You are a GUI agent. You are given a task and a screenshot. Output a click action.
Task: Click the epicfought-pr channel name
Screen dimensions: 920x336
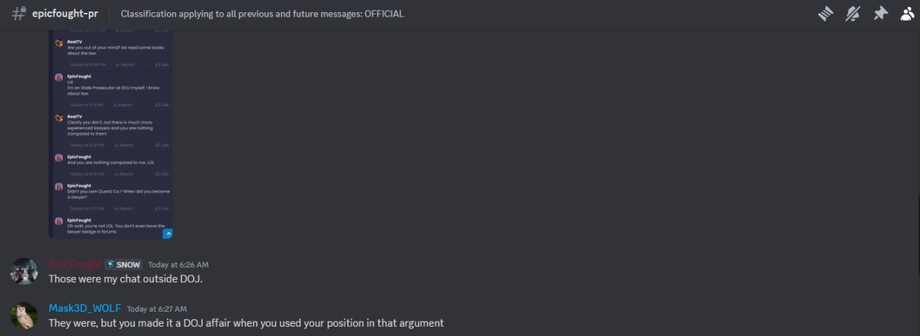pos(66,14)
